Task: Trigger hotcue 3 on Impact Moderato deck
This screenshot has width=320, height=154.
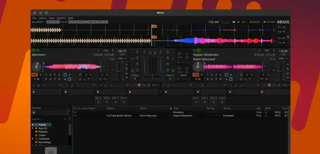Action: pyautogui.click(x=216, y=75)
